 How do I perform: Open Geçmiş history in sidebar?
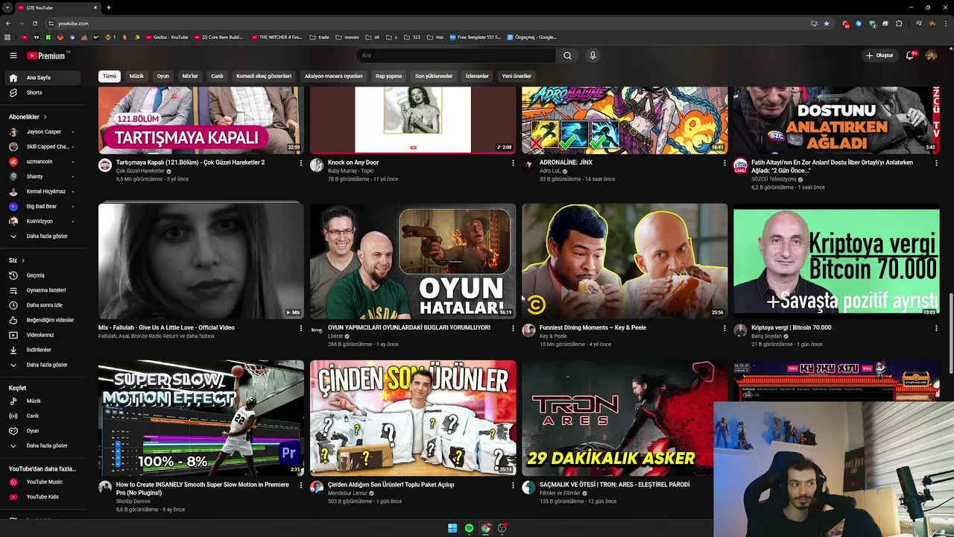pos(42,275)
